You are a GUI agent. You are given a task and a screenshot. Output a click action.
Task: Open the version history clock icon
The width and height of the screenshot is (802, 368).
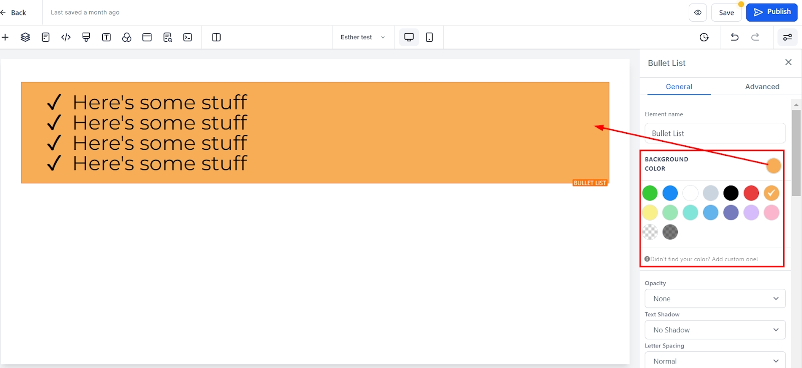704,37
